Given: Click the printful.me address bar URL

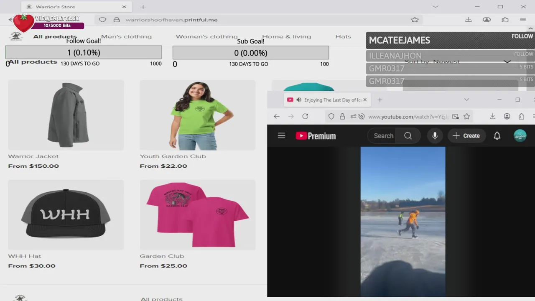Looking at the screenshot, I should pyautogui.click(x=171, y=20).
